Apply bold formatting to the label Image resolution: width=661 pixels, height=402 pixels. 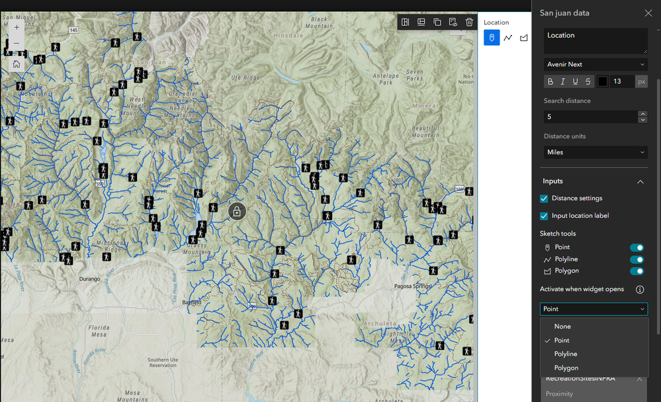pos(550,82)
